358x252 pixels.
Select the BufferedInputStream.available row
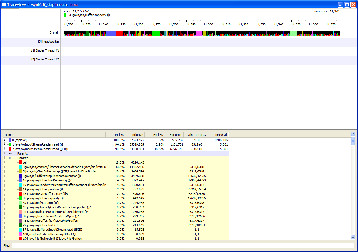click(x=52, y=176)
